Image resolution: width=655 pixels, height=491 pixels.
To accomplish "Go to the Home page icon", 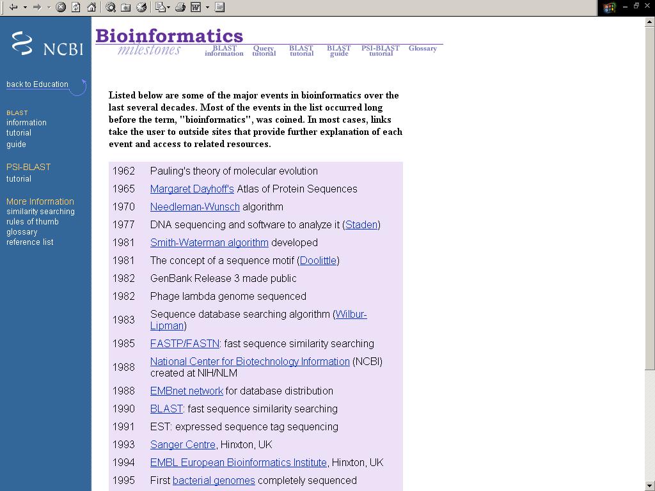I will [91, 7].
